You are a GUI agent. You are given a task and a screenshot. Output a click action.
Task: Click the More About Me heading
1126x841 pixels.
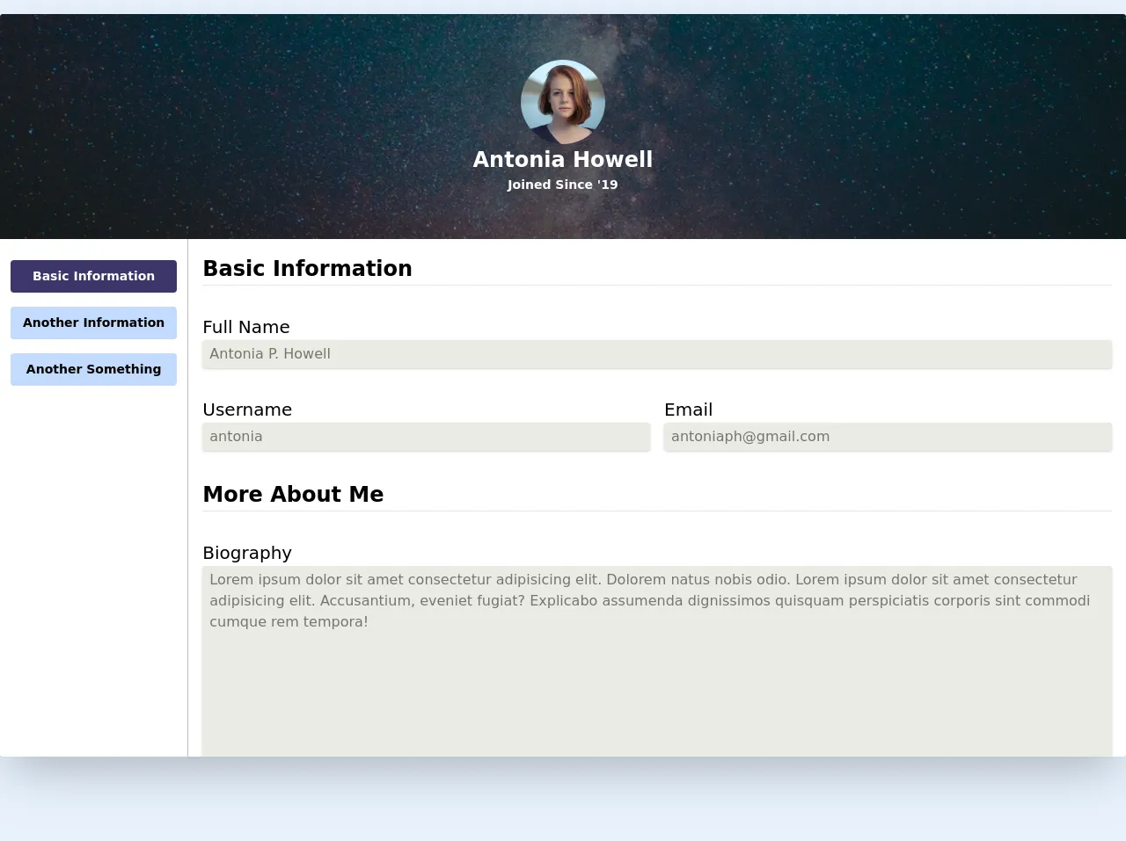[293, 494]
